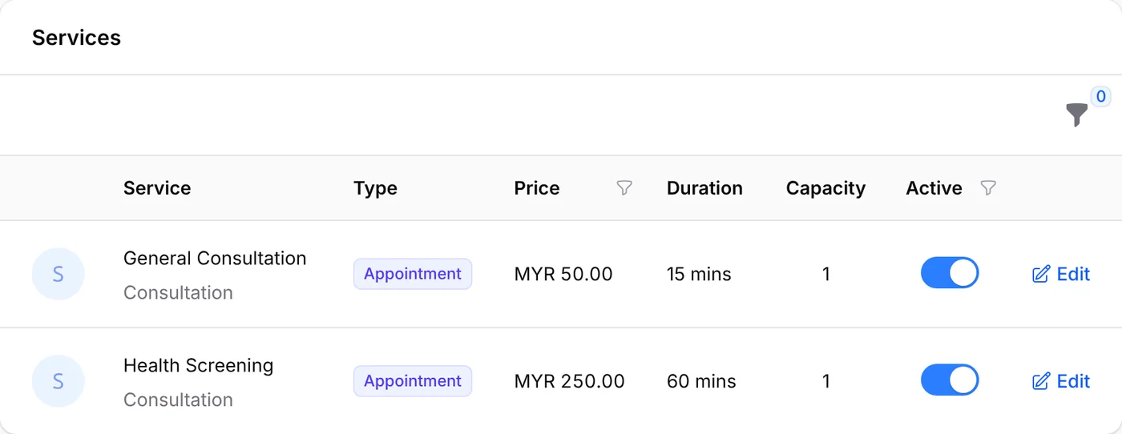Click the Health Screening avatar S icon
Viewport: 1122px width, 434px height.
[x=58, y=381]
